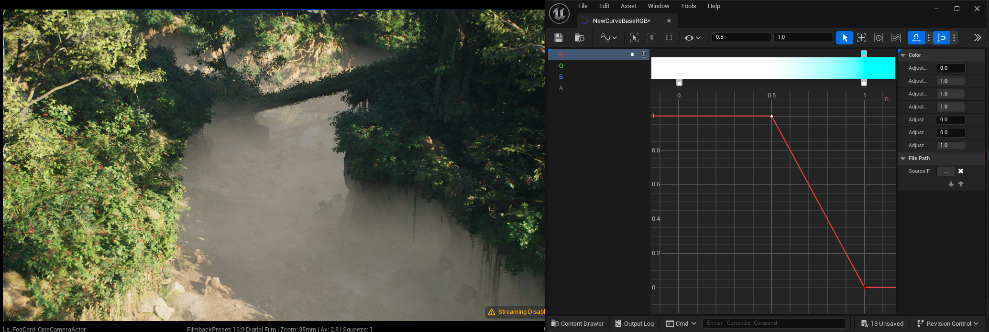989x332 pixels.
Task: Select the cyan gradient color stop on top
Action: point(864,54)
